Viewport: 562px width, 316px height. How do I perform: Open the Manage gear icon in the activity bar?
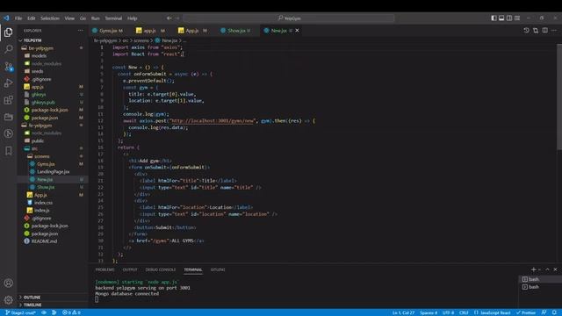(8, 300)
